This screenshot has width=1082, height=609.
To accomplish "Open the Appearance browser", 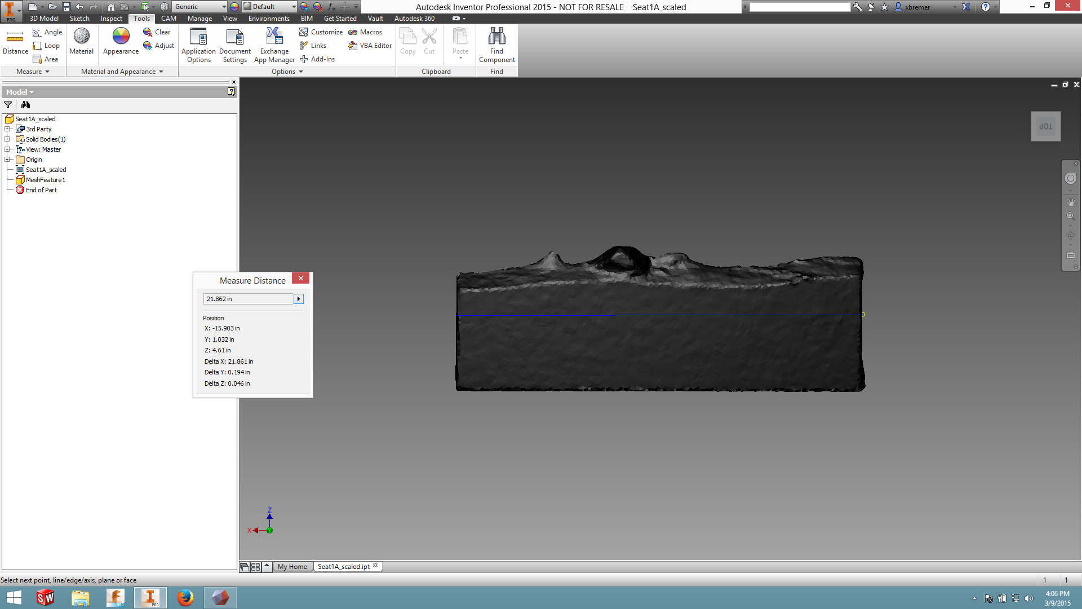I will pyautogui.click(x=121, y=42).
